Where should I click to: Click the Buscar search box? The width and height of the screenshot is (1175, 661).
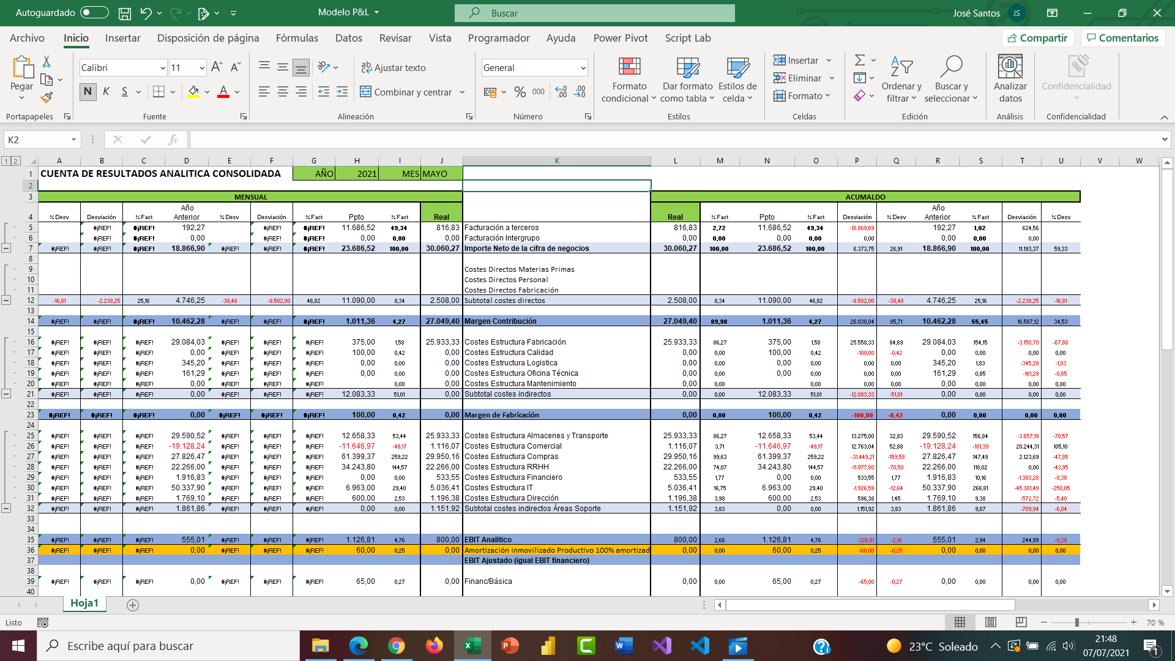coord(595,13)
